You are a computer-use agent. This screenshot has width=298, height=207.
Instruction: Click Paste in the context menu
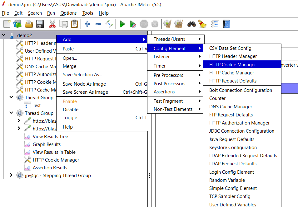click(x=102, y=49)
